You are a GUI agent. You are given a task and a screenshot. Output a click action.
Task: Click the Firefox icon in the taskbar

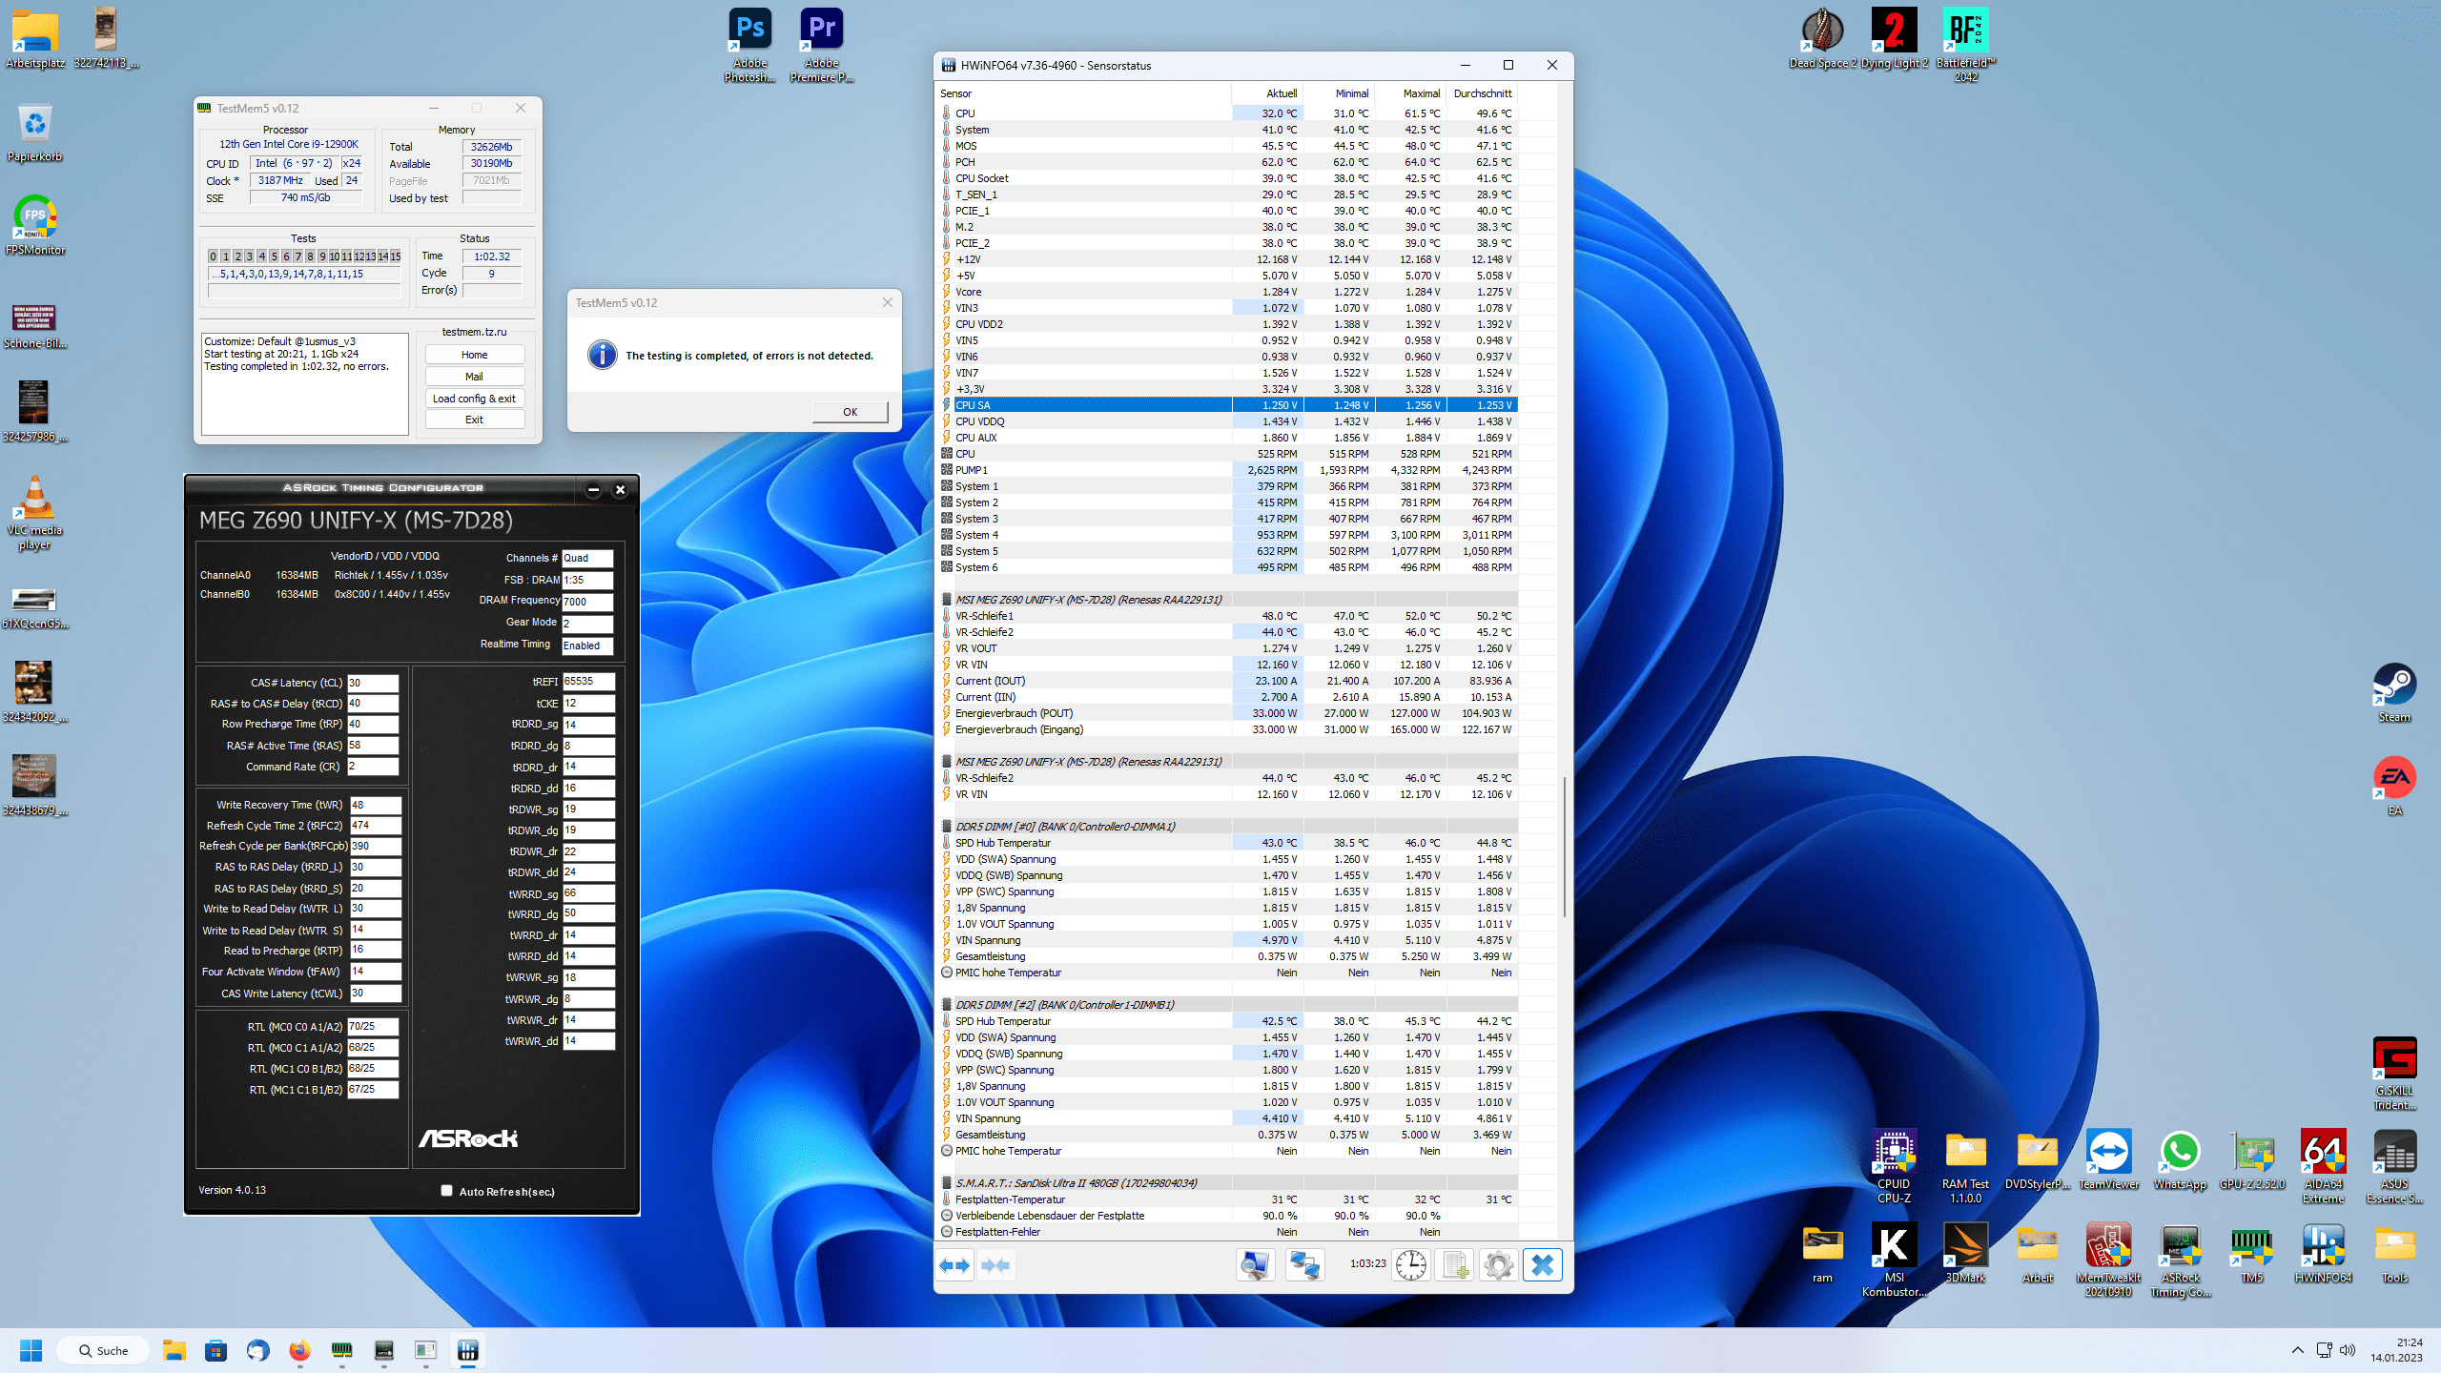[x=299, y=1350]
